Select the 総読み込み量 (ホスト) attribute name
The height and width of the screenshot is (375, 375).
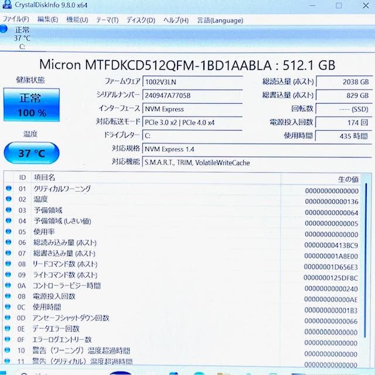click(64, 243)
